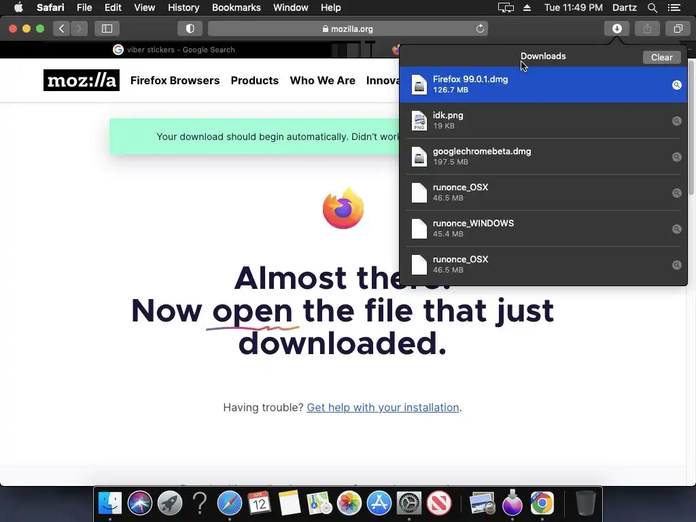Select the googlechromebeta.dmg download entry
Image resolution: width=696 pixels, height=522 pixels.
pyautogui.click(x=543, y=156)
